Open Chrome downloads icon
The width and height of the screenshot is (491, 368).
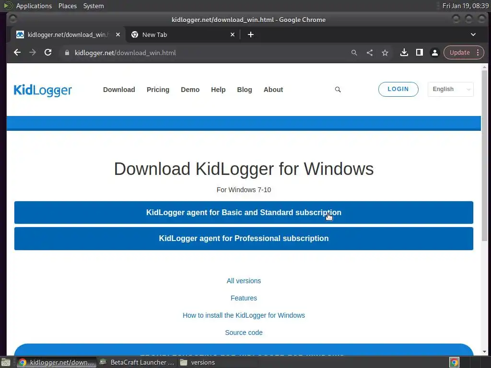coord(404,53)
